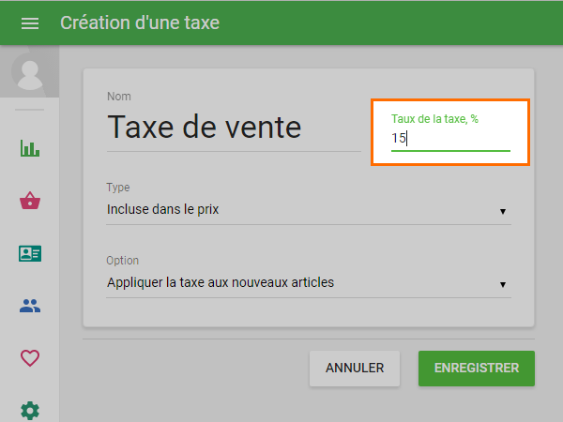Click the 'Taux de la taxe, %' field
Image resolution: width=563 pixels, height=422 pixels.
[450, 138]
